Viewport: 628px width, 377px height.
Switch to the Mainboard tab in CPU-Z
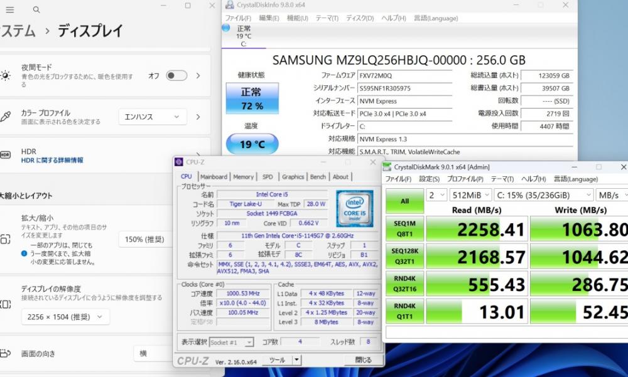coord(214,177)
